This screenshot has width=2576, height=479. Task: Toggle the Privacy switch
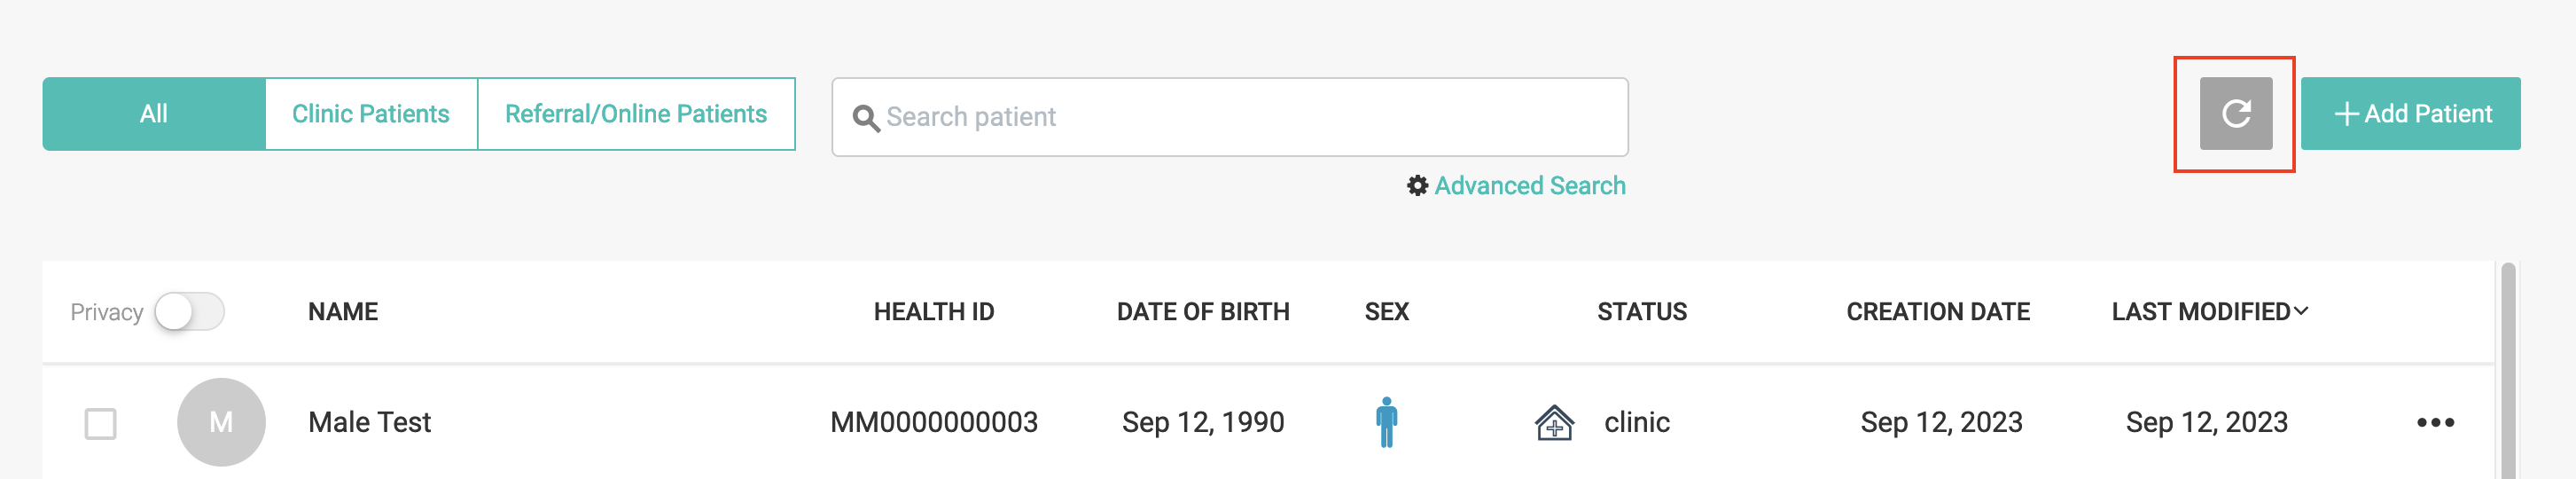[190, 312]
